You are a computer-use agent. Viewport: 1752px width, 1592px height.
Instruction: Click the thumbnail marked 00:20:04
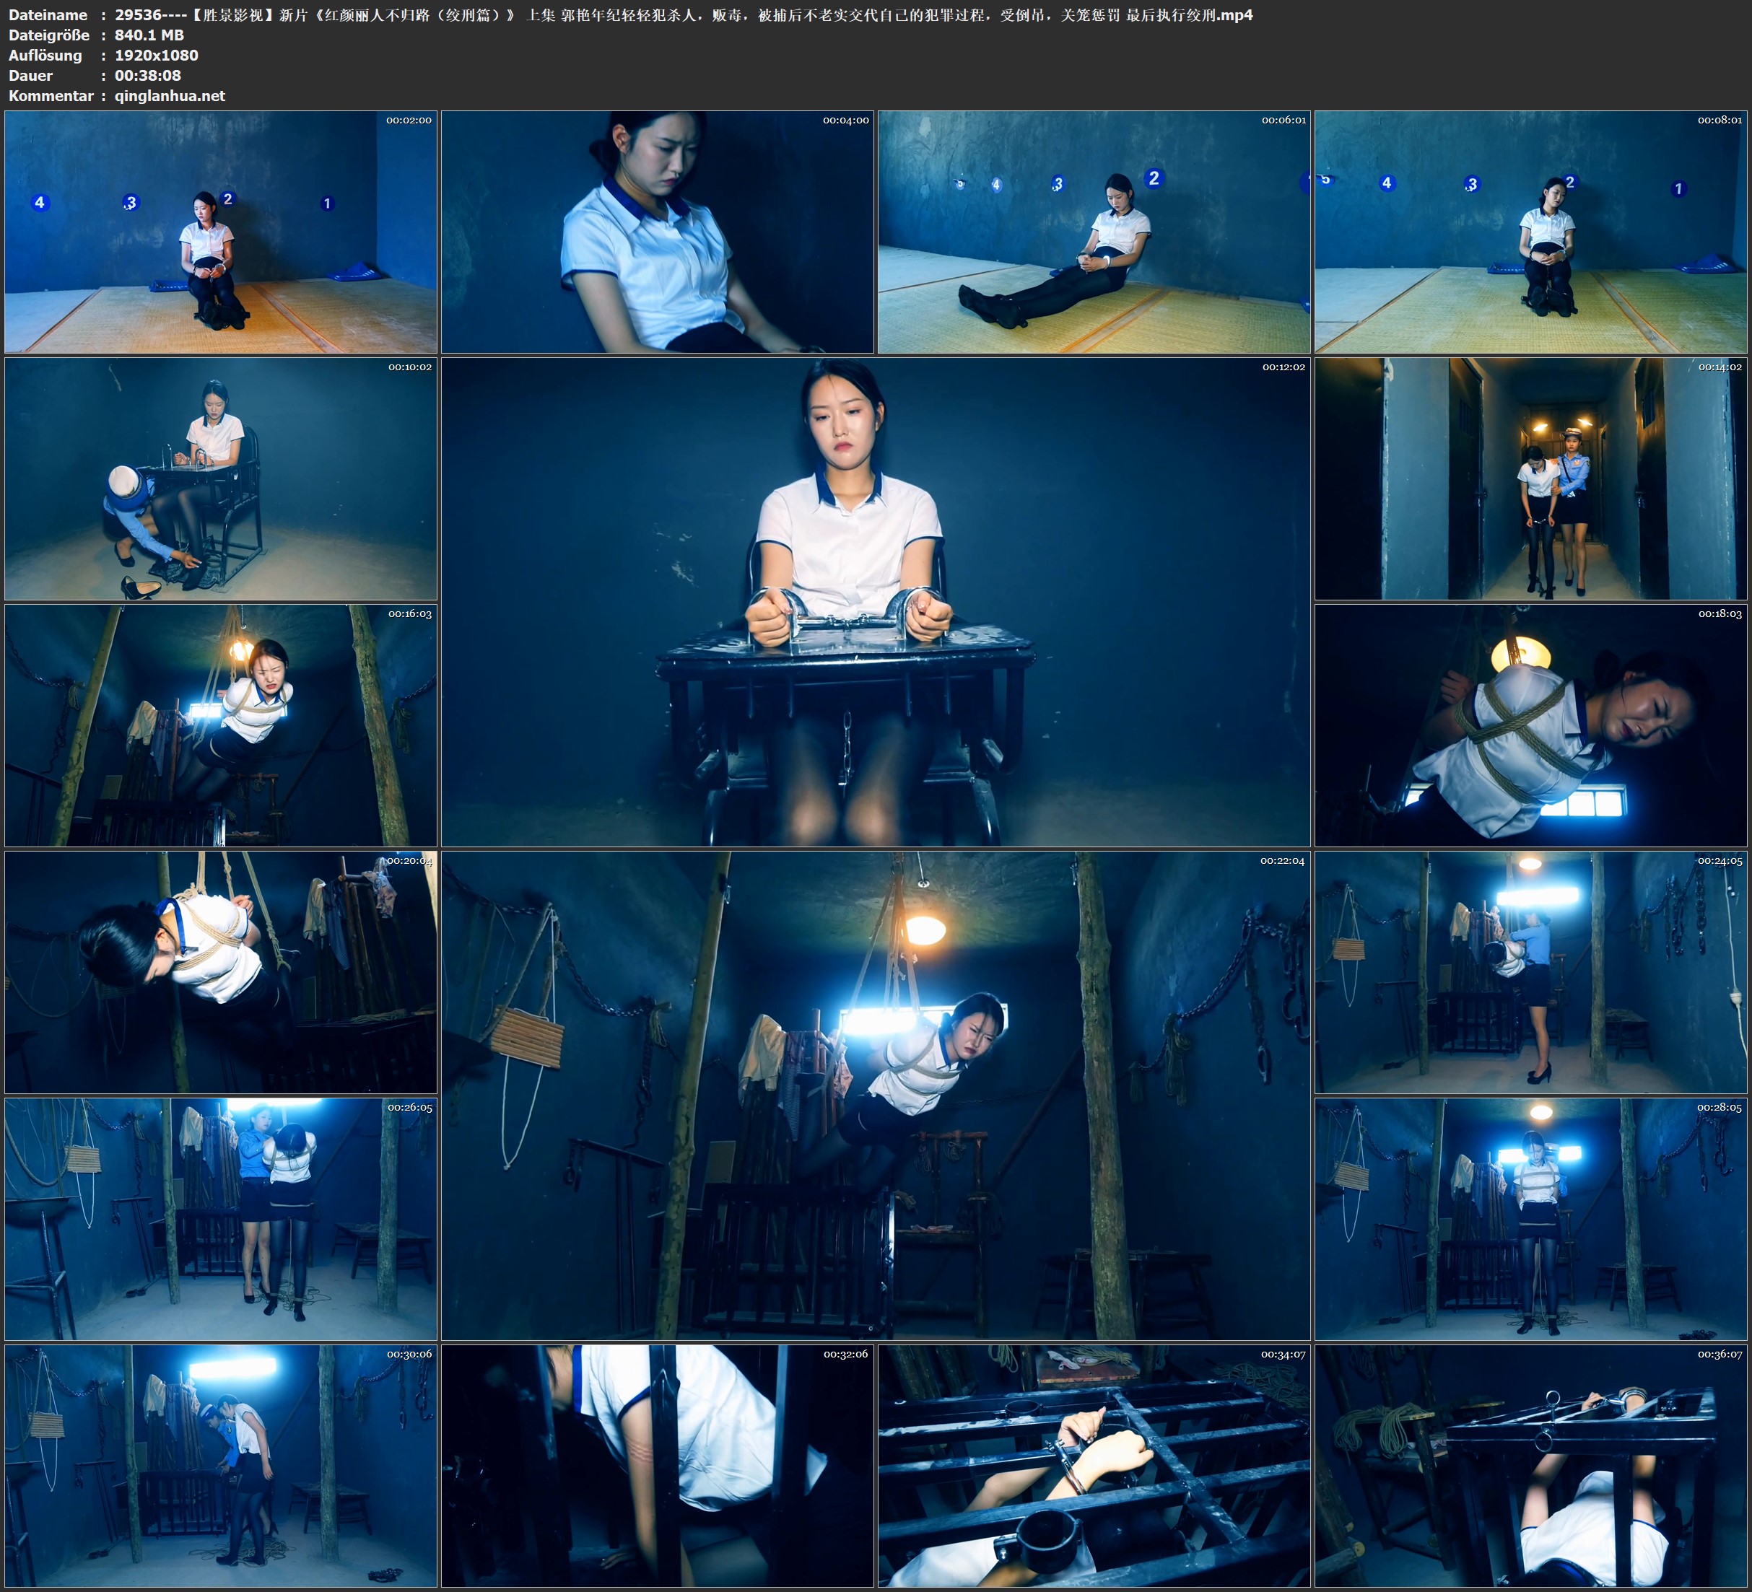pos(221,972)
